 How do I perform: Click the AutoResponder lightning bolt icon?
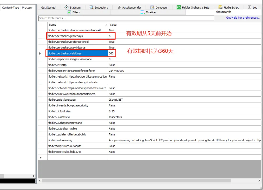coord(119,8)
